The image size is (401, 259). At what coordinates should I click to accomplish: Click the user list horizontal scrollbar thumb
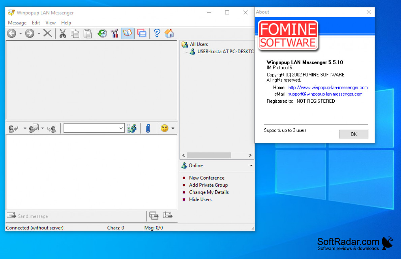[x=209, y=155]
